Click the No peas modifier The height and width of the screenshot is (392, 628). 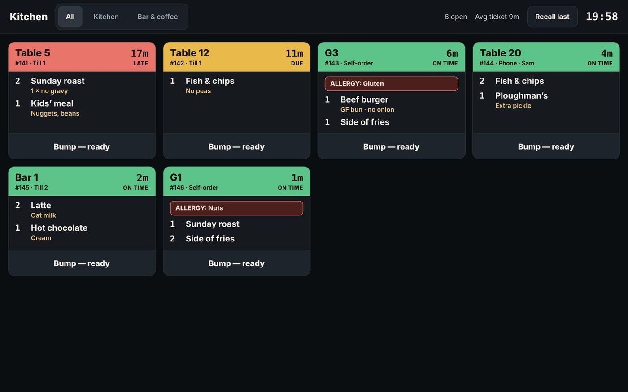point(198,91)
